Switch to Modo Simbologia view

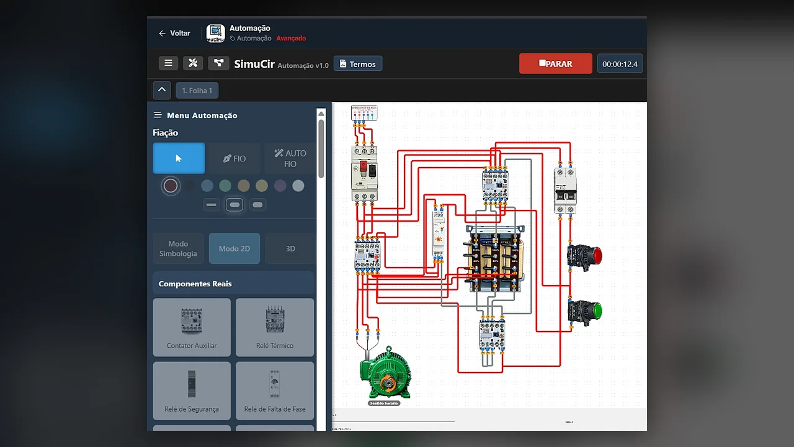tap(178, 248)
